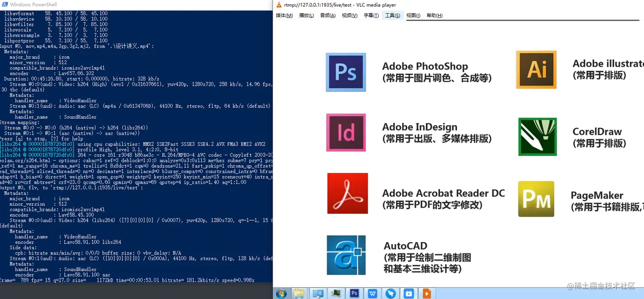644x299 pixels.
Task: Click the '(常用于PDF的文字修改)' caption
Action: coord(432,205)
